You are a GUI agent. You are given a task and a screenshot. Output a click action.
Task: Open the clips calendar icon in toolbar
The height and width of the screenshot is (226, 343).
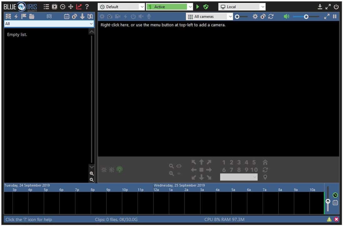click(67, 17)
